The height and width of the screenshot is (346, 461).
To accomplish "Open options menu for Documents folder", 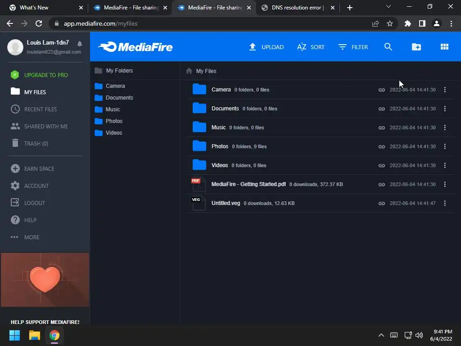I will pyautogui.click(x=445, y=109).
